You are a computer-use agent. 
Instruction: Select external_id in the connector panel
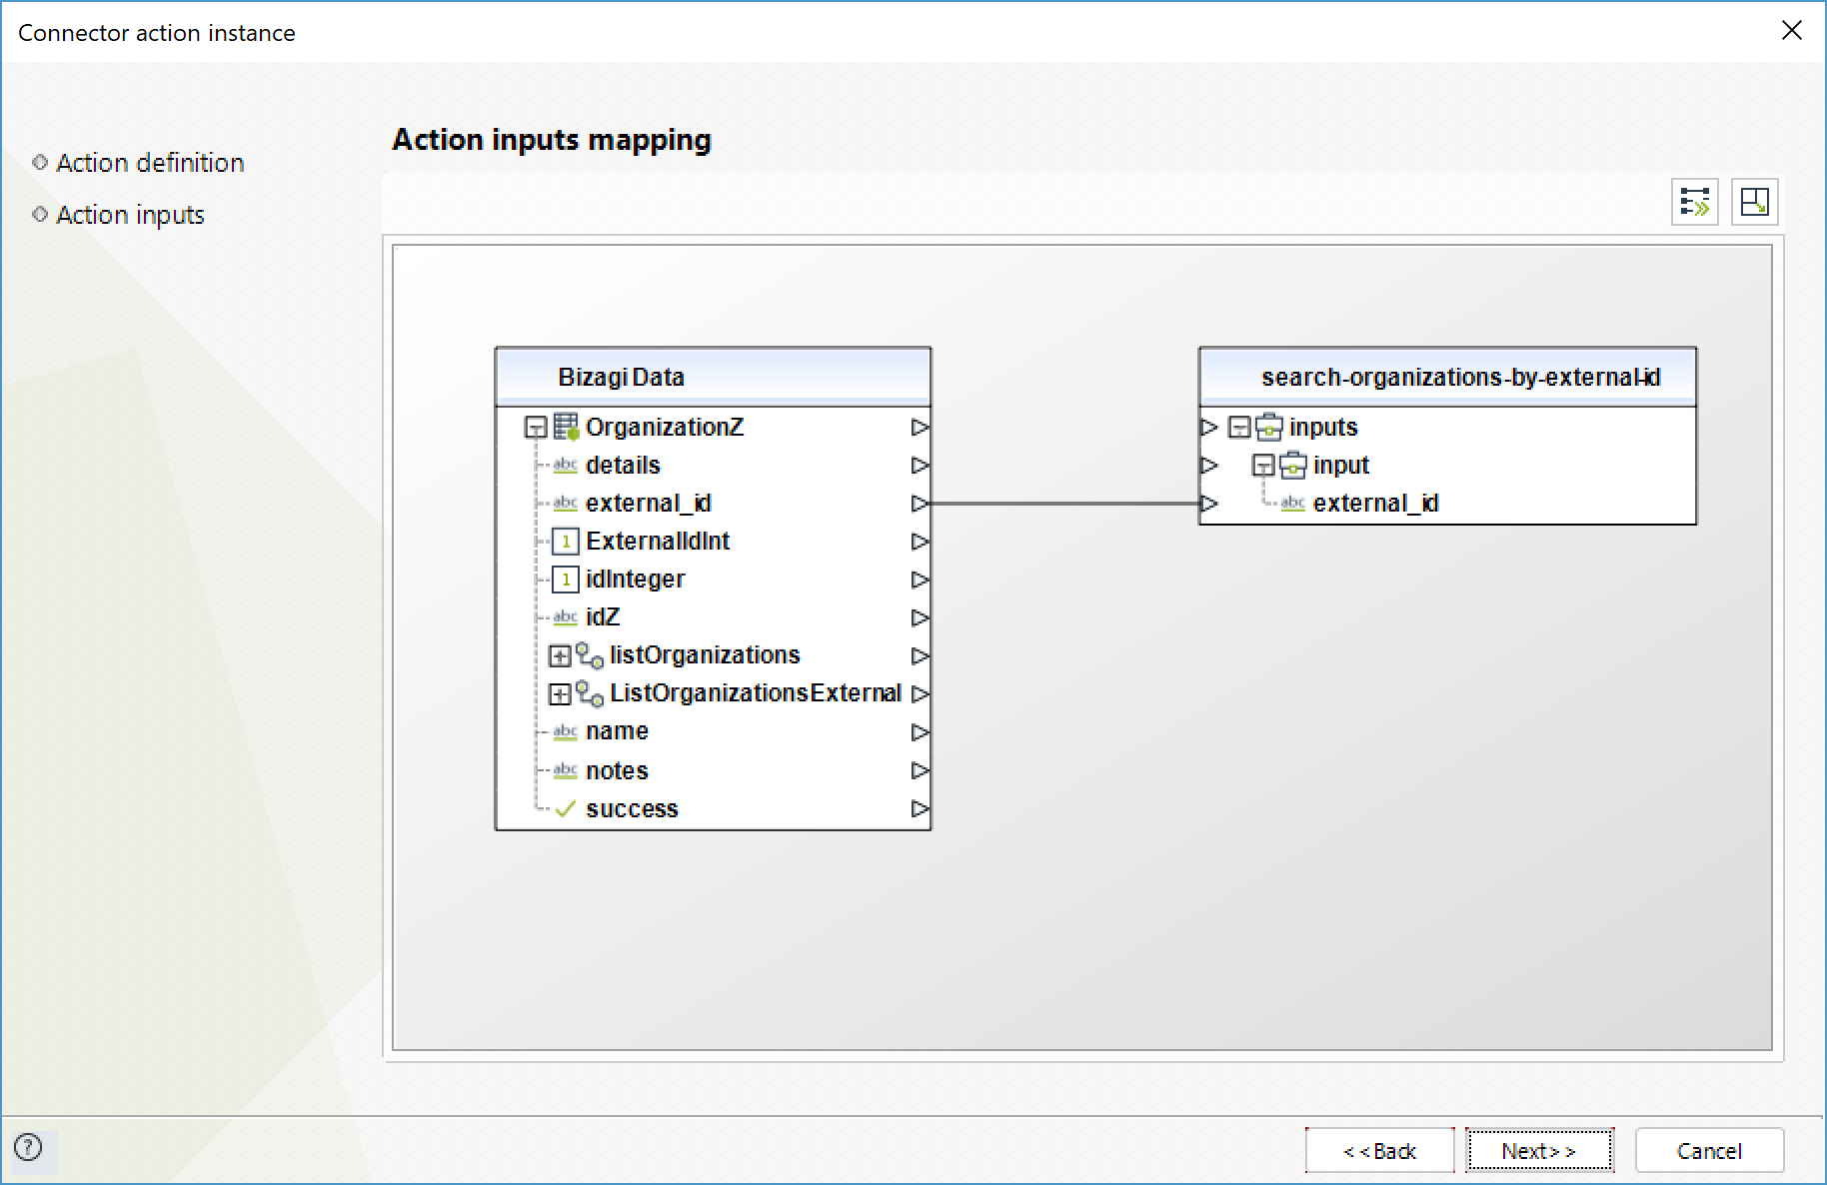pos(1375,504)
